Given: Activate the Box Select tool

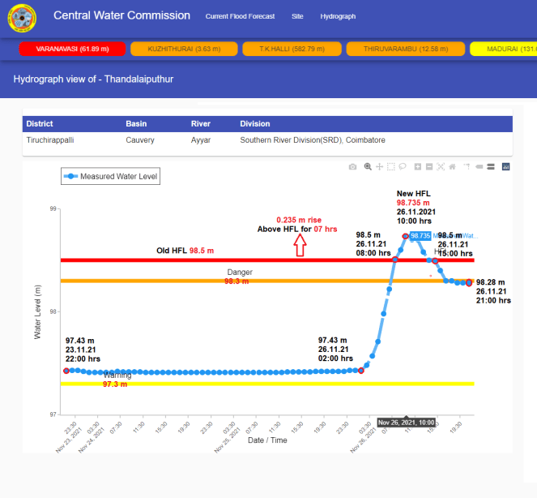Looking at the screenshot, I should [x=390, y=166].
